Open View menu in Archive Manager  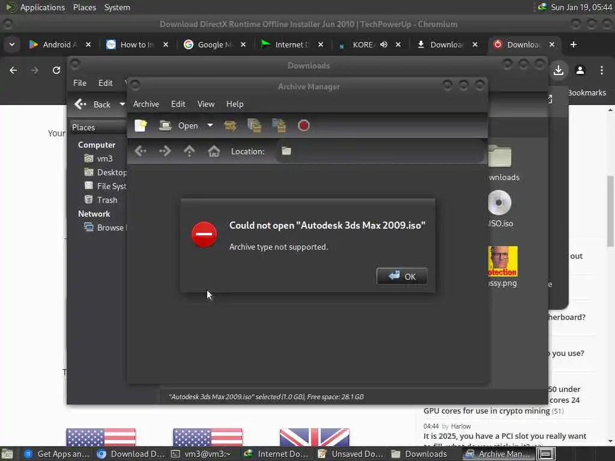pyautogui.click(x=206, y=104)
